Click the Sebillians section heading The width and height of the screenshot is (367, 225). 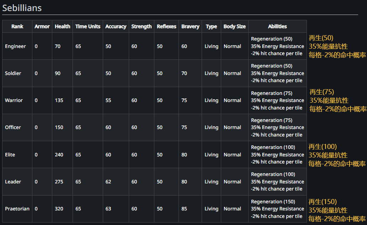[22, 8]
